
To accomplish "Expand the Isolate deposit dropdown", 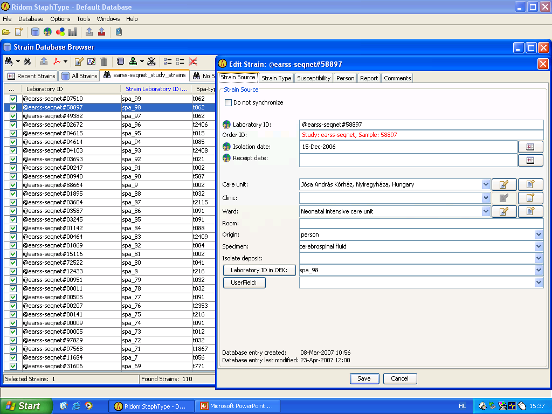I will click(x=539, y=258).
